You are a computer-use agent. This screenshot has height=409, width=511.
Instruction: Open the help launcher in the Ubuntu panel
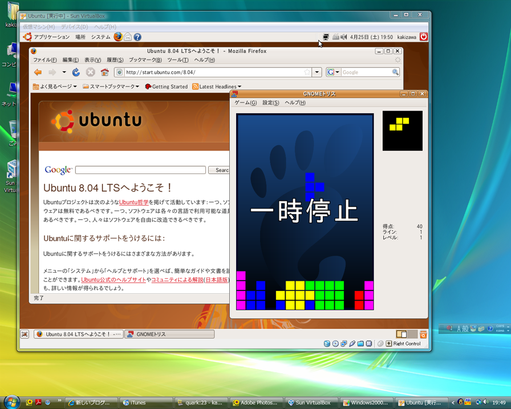coord(137,37)
